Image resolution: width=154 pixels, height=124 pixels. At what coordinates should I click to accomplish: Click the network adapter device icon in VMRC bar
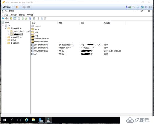pos(142,7)
